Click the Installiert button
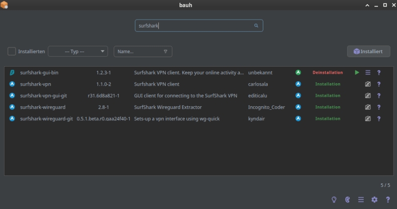 [x=368, y=51]
